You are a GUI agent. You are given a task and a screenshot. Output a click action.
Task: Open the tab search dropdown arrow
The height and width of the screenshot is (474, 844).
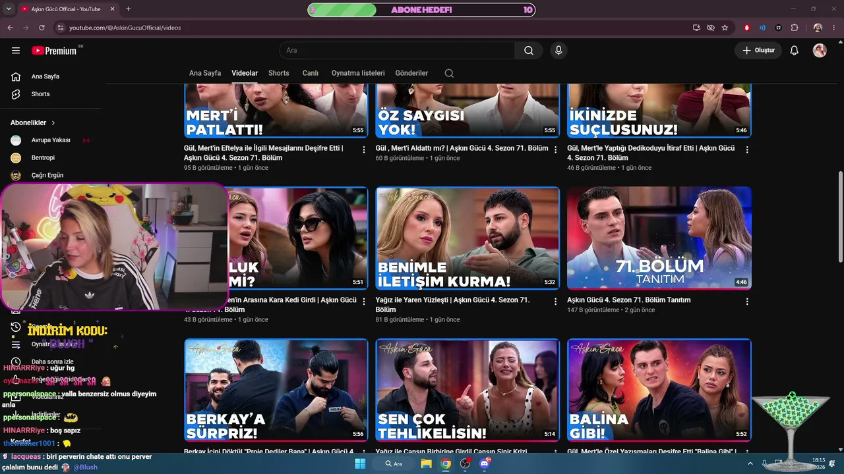click(x=9, y=9)
